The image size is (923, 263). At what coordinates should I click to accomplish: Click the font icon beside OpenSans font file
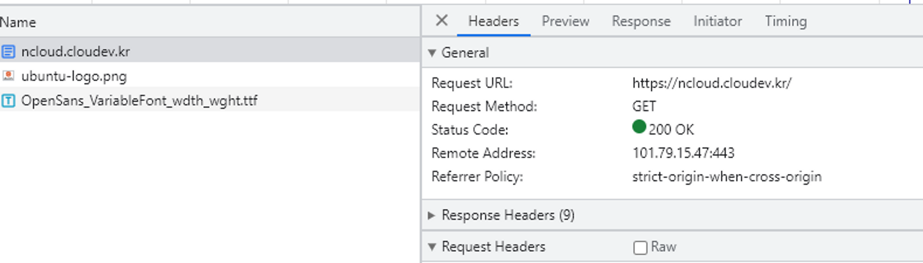8,101
